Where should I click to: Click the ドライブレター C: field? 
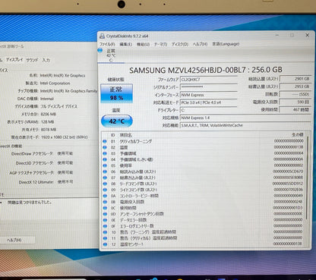(x=208, y=110)
